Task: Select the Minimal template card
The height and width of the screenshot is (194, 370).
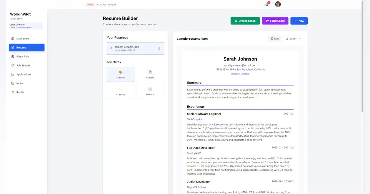Action: click(x=150, y=91)
